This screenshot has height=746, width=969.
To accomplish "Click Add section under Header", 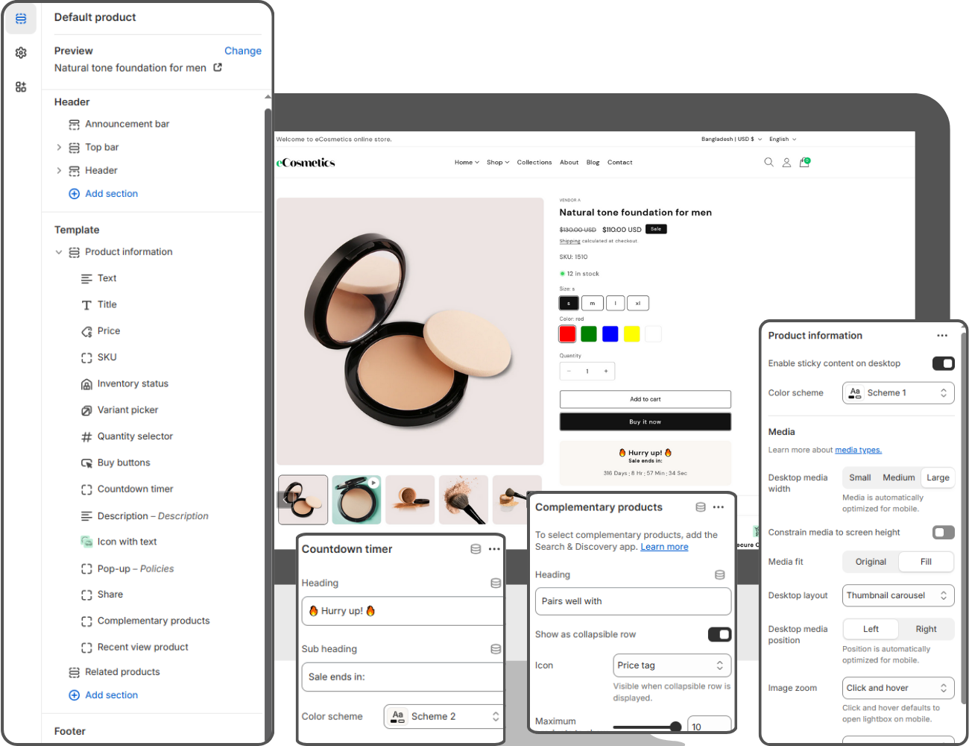I will point(104,193).
